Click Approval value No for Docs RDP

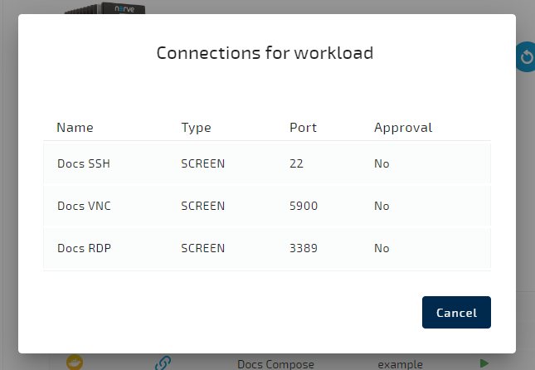[x=382, y=248]
